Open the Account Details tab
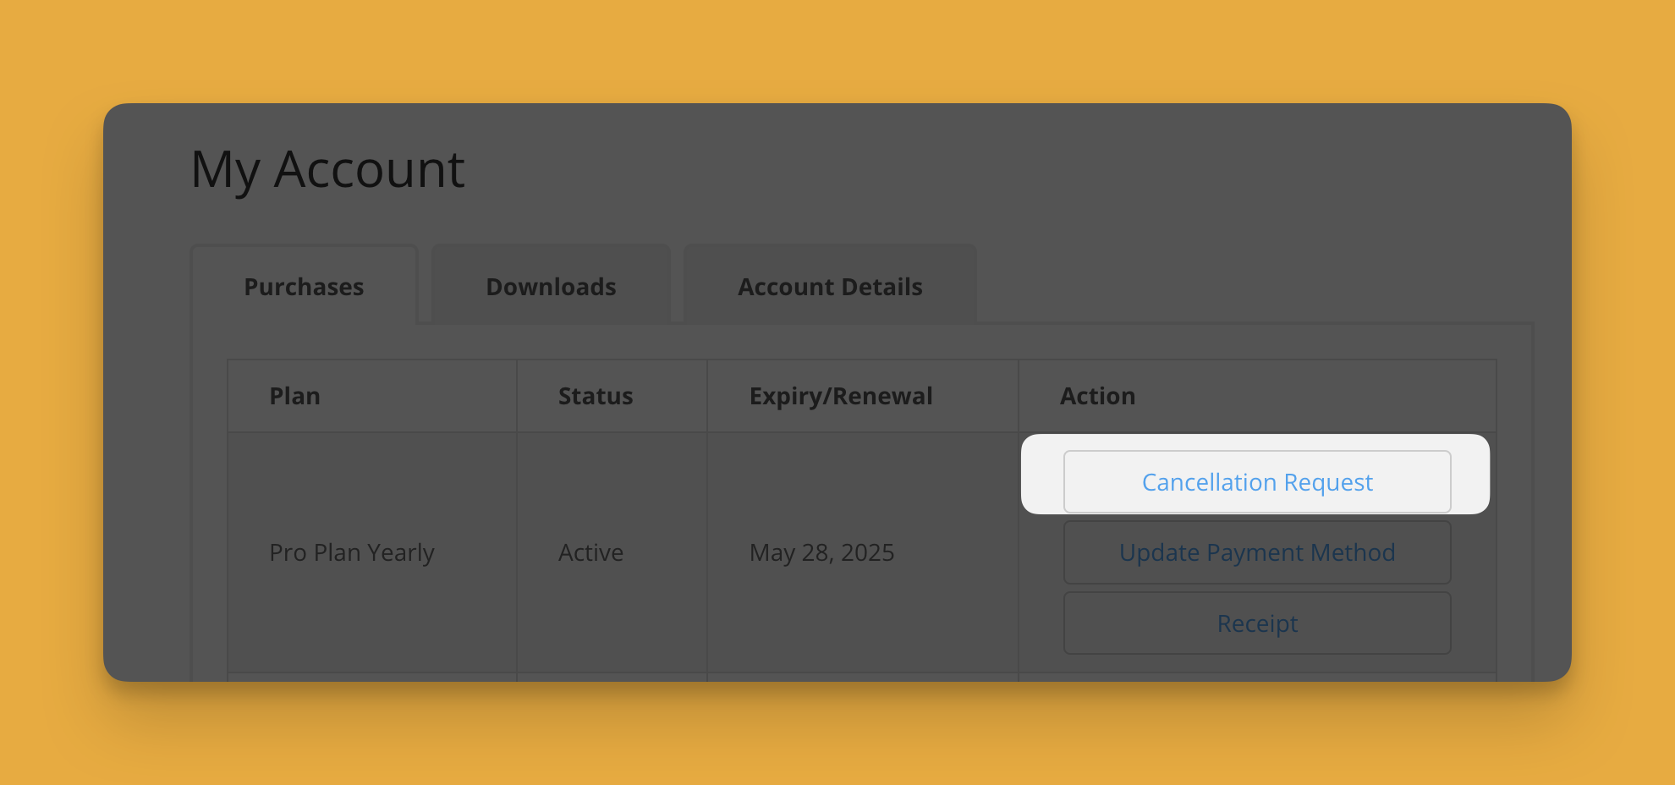The image size is (1675, 785). point(830,287)
